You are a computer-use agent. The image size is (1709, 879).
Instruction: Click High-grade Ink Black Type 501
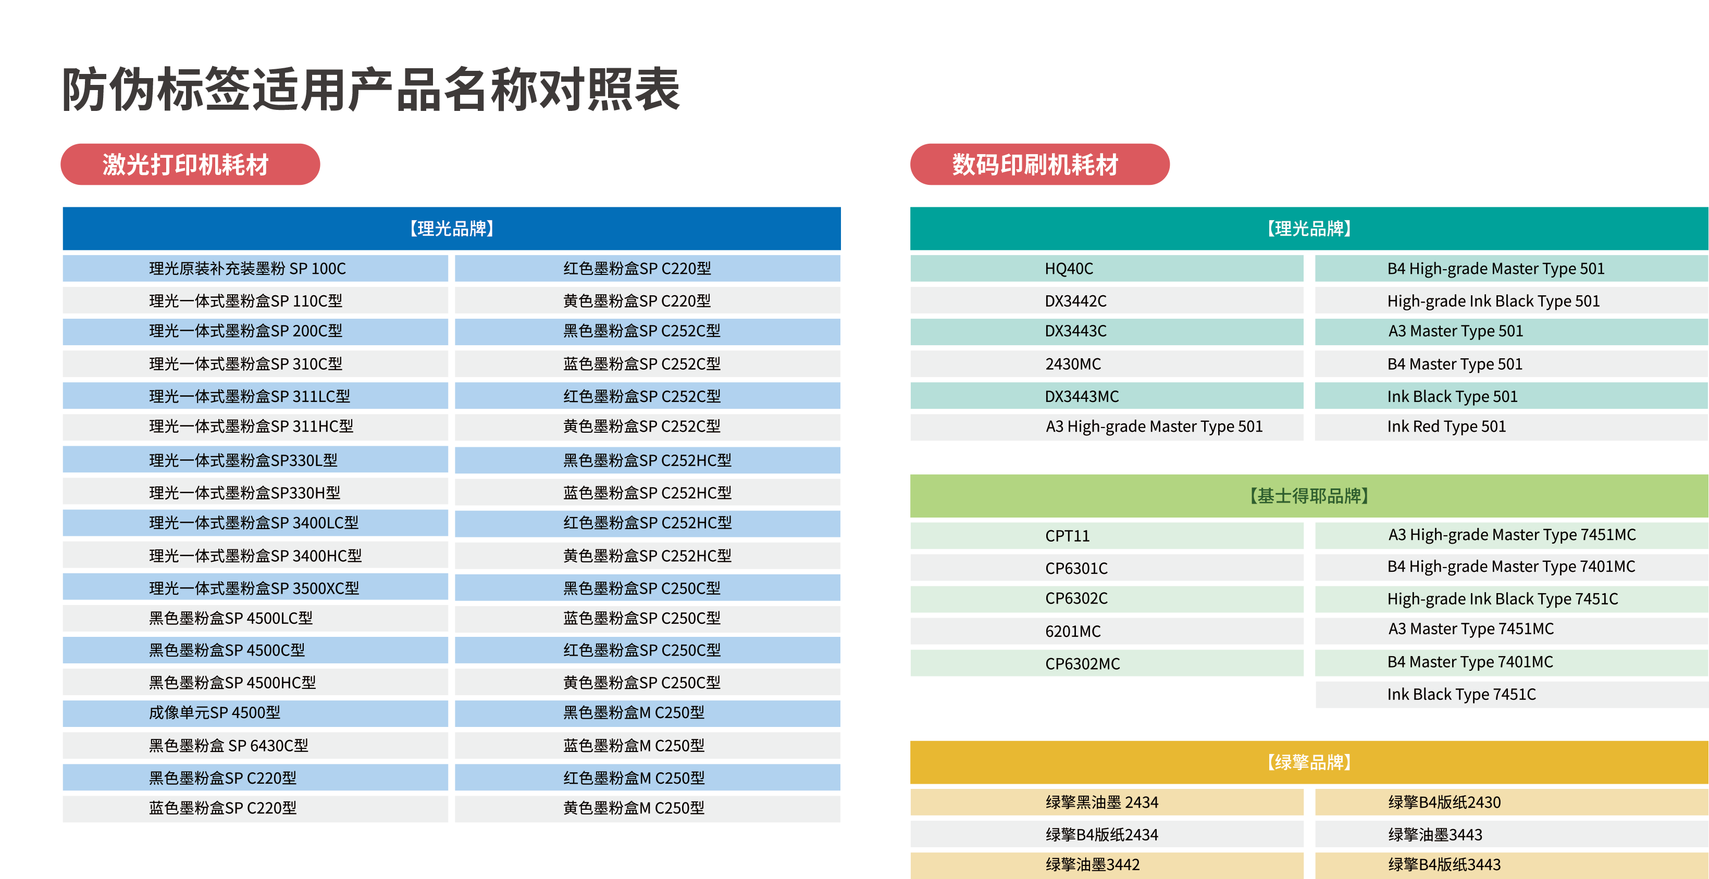pyautogui.click(x=1512, y=301)
